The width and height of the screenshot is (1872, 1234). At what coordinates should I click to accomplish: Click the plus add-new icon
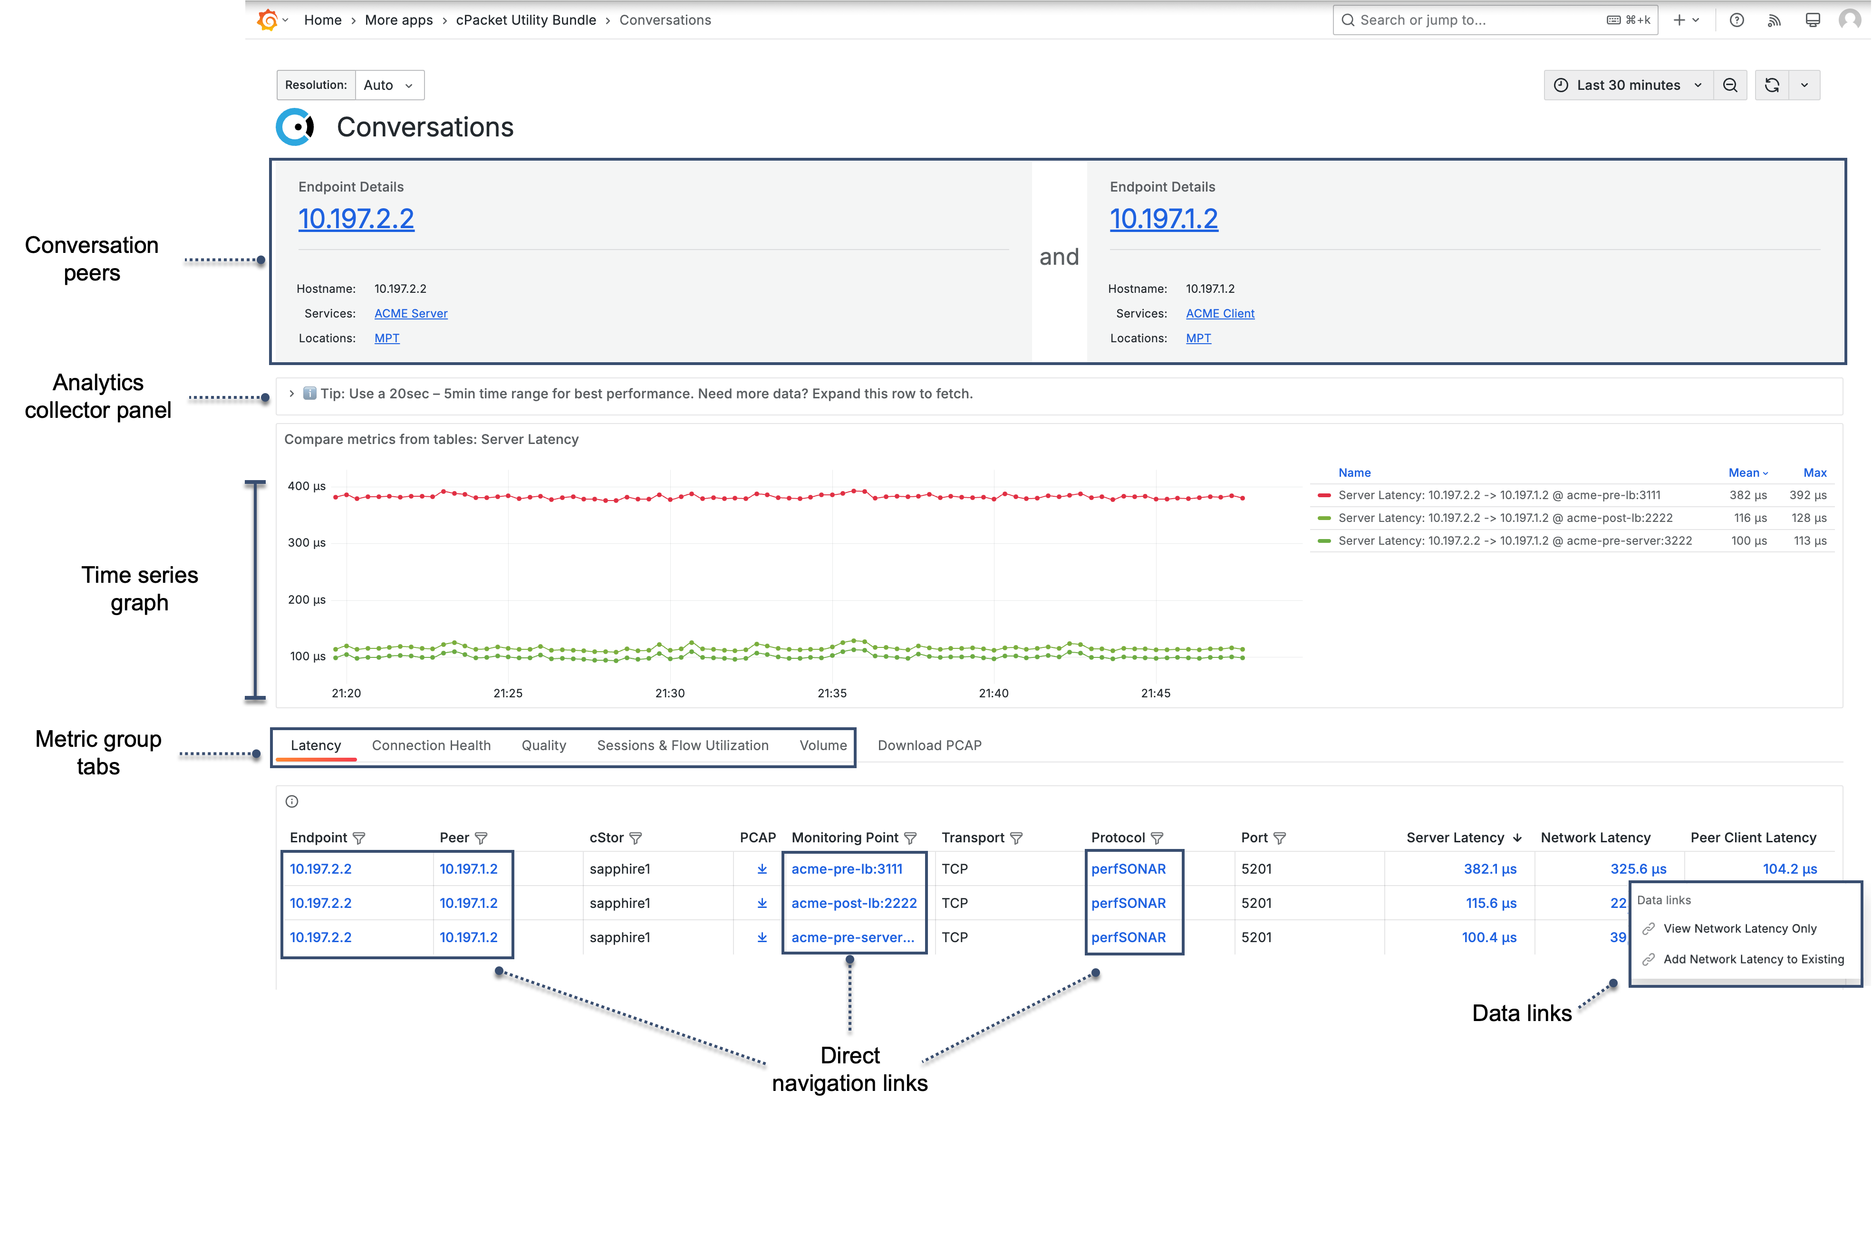1679,20
